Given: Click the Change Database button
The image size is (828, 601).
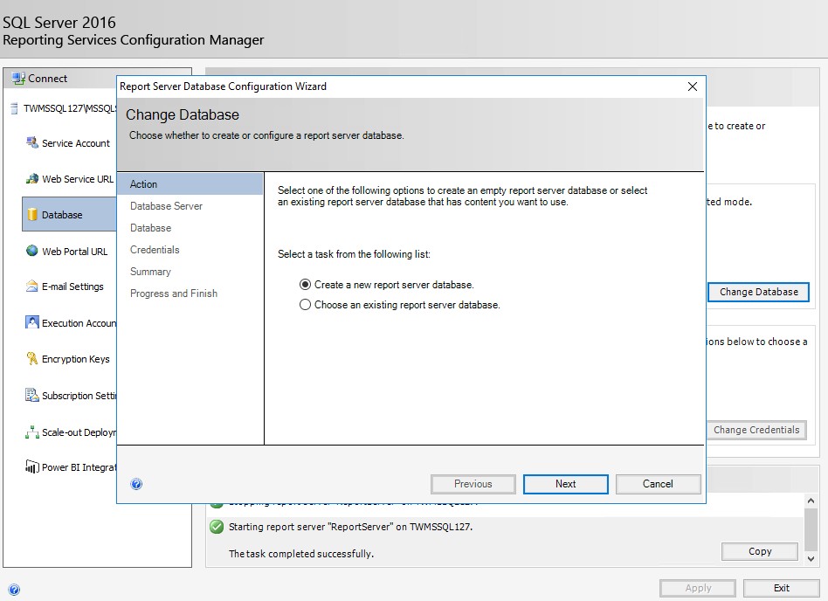Looking at the screenshot, I should pos(758,292).
